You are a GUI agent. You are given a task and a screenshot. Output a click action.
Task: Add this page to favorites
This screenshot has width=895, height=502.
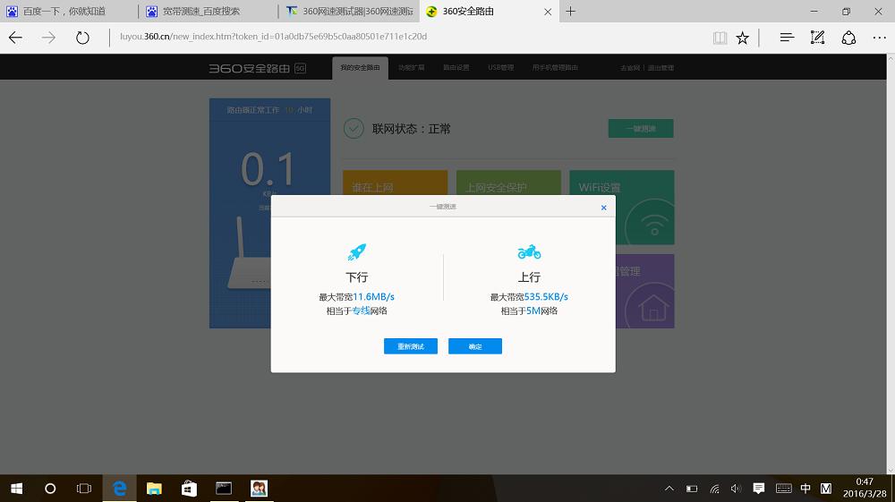coord(742,38)
